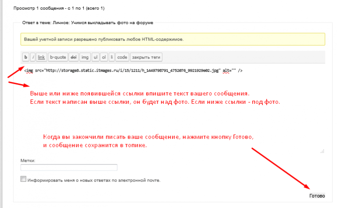The width and height of the screenshot is (337, 208).
Task: Insert code tag with 'code' button
Action: 122,57
